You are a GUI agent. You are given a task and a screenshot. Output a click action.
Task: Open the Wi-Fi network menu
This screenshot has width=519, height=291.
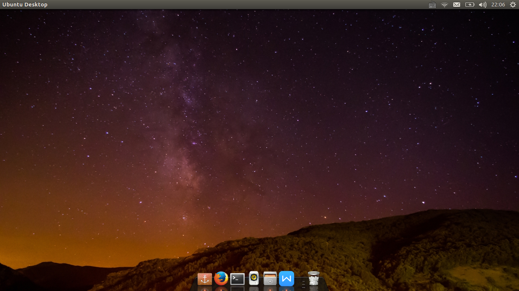445,5
